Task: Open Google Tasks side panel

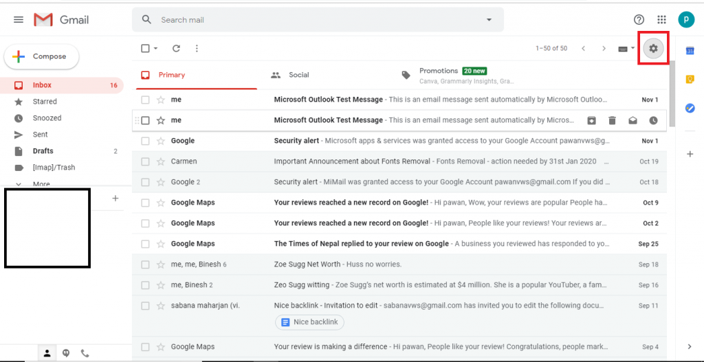Action: coord(690,108)
